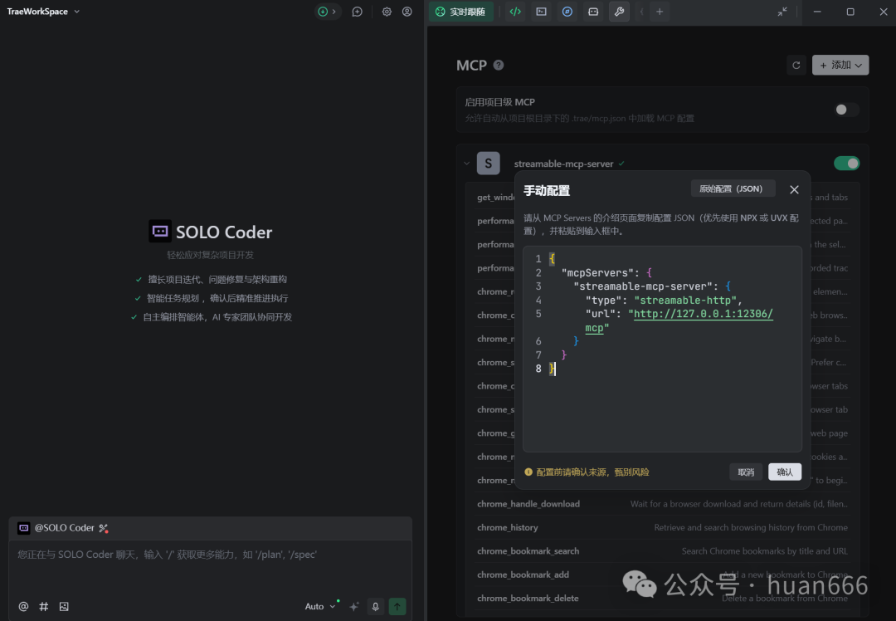Click the streamable-mcp-server title text
This screenshot has width=896, height=621.
click(x=563, y=164)
